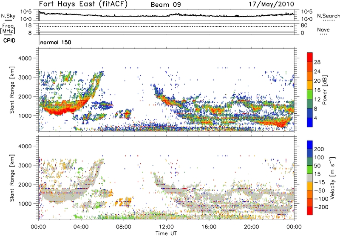
Task: Click the '04:00' time axis tick label
Action: (x=81, y=227)
